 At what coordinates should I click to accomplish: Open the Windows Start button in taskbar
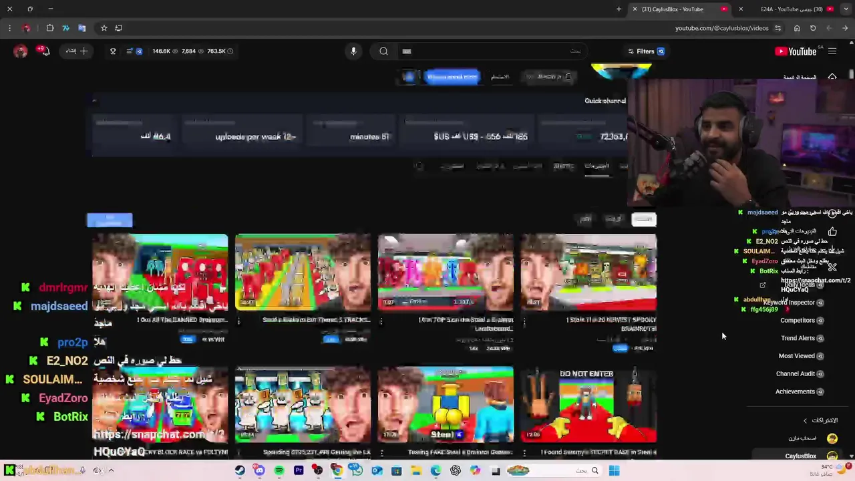(x=614, y=470)
